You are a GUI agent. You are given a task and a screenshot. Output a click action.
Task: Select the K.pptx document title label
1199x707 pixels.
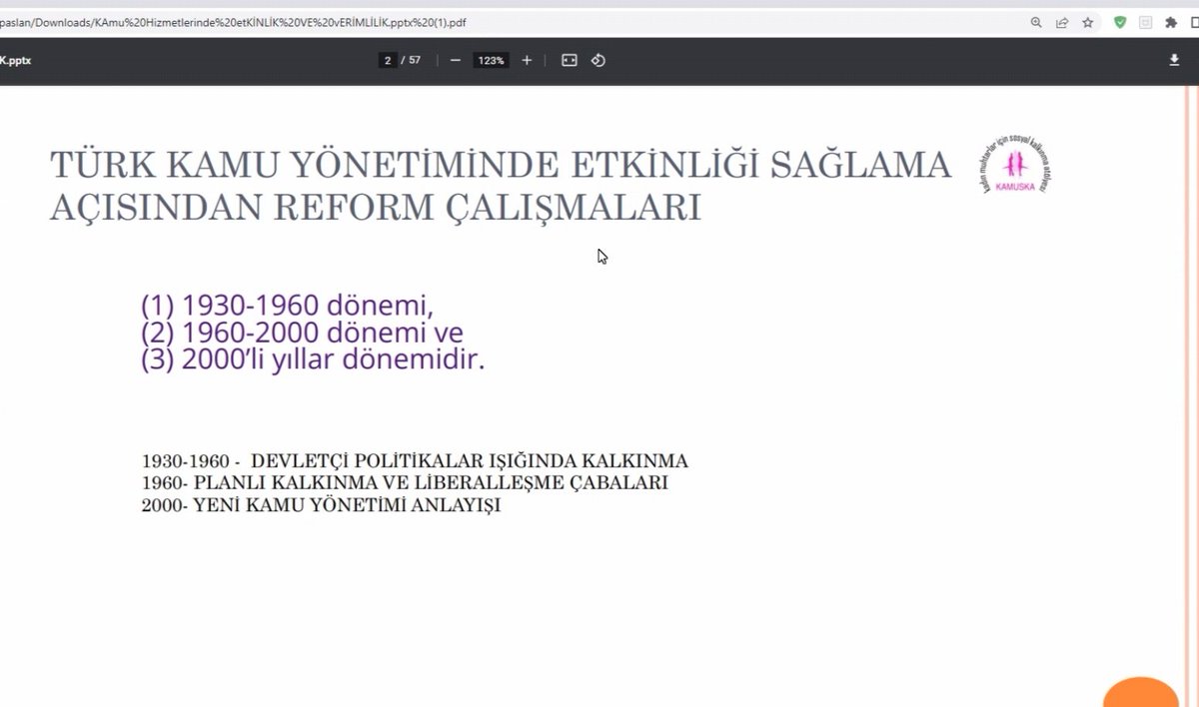(16, 60)
